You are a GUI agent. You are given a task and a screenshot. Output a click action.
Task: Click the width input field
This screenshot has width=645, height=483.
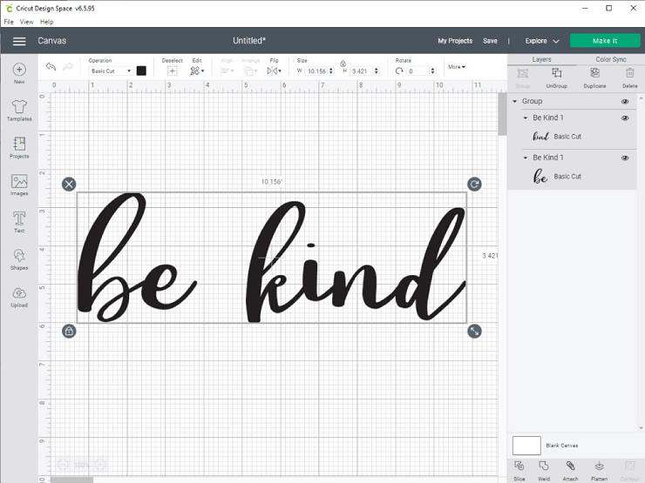pyautogui.click(x=316, y=71)
